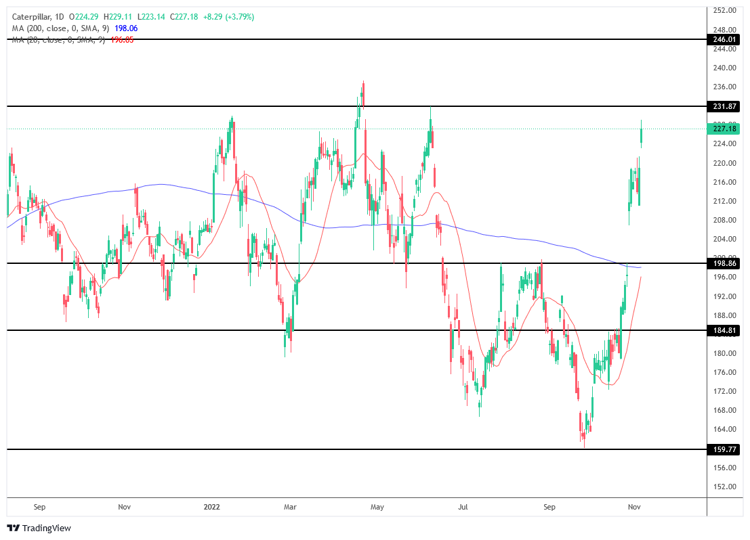Screen dimensions: 750x540
Task: Click the 198.06 MA 200 value
Action: [x=126, y=28]
